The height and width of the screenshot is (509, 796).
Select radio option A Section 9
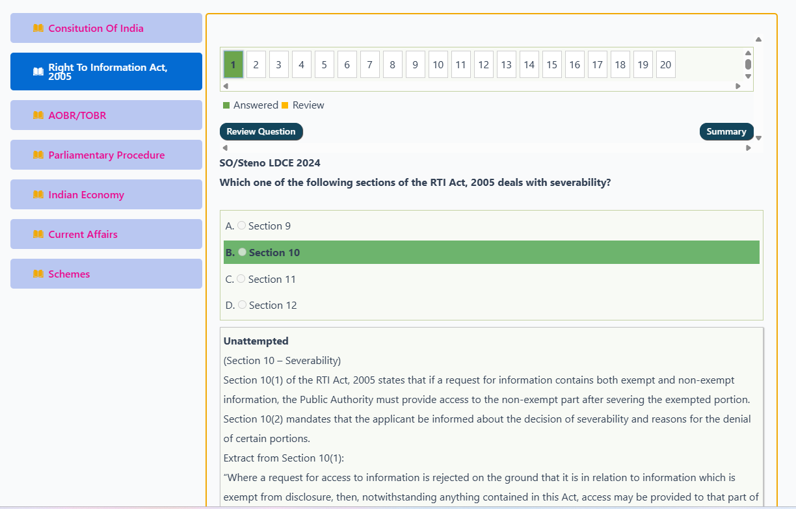pyautogui.click(x=242, y=226)
